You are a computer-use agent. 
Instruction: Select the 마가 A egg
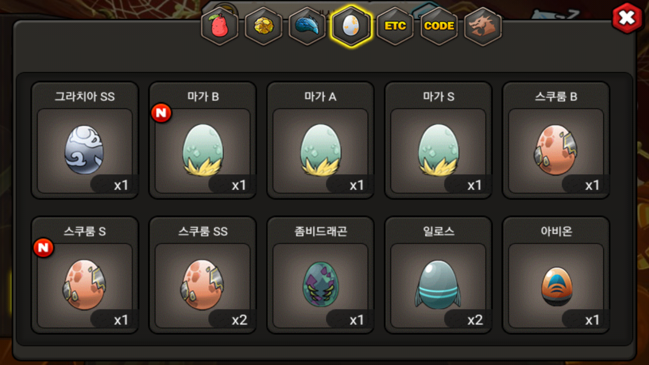coord(320,141)
